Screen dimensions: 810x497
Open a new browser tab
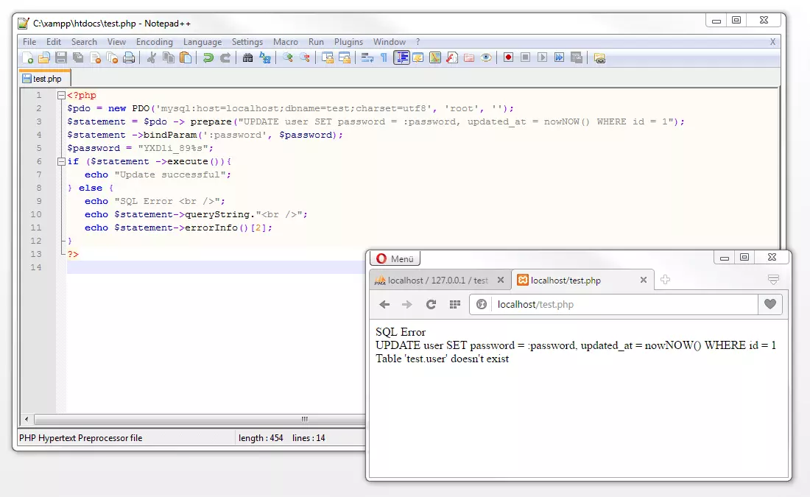[x=665, y=280]
